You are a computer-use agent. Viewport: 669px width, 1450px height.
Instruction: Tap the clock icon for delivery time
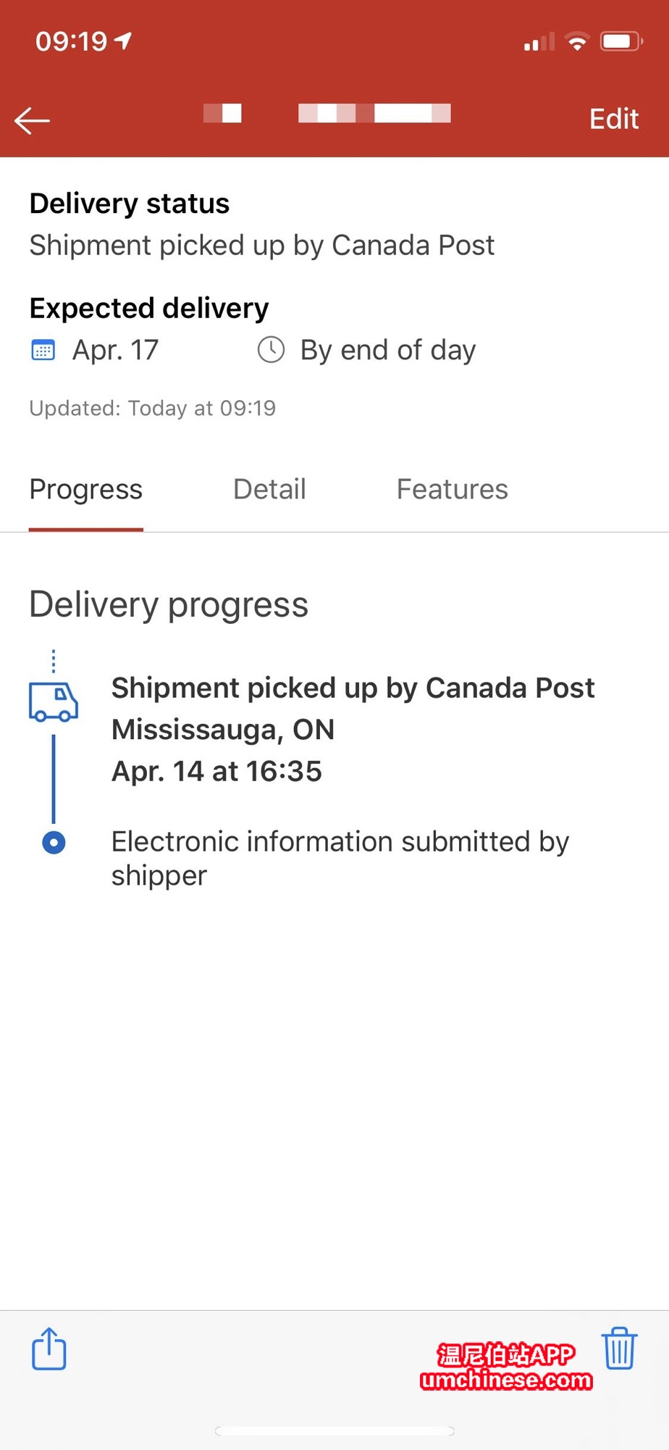pos(272,350)
